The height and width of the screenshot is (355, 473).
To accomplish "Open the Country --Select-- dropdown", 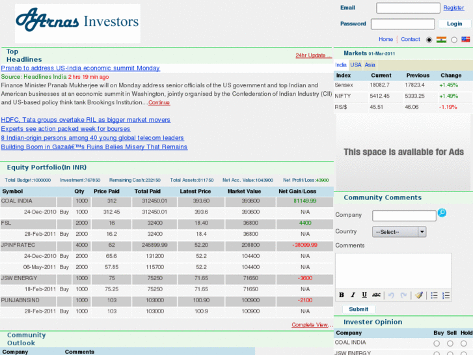I will click(x=399, y=232).
